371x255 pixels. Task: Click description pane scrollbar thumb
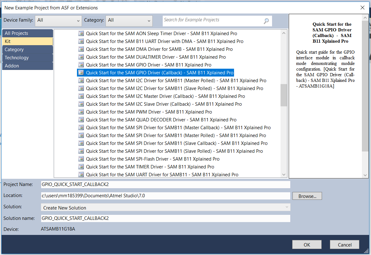coord(365,86)
